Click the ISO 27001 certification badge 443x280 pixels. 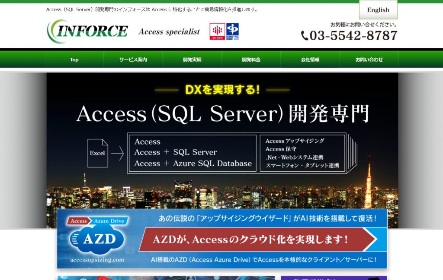coord(218,31)
